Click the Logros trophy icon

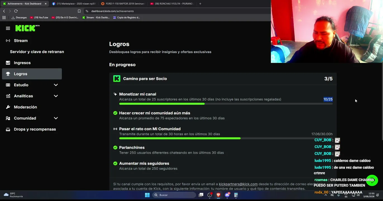point(8,74)
